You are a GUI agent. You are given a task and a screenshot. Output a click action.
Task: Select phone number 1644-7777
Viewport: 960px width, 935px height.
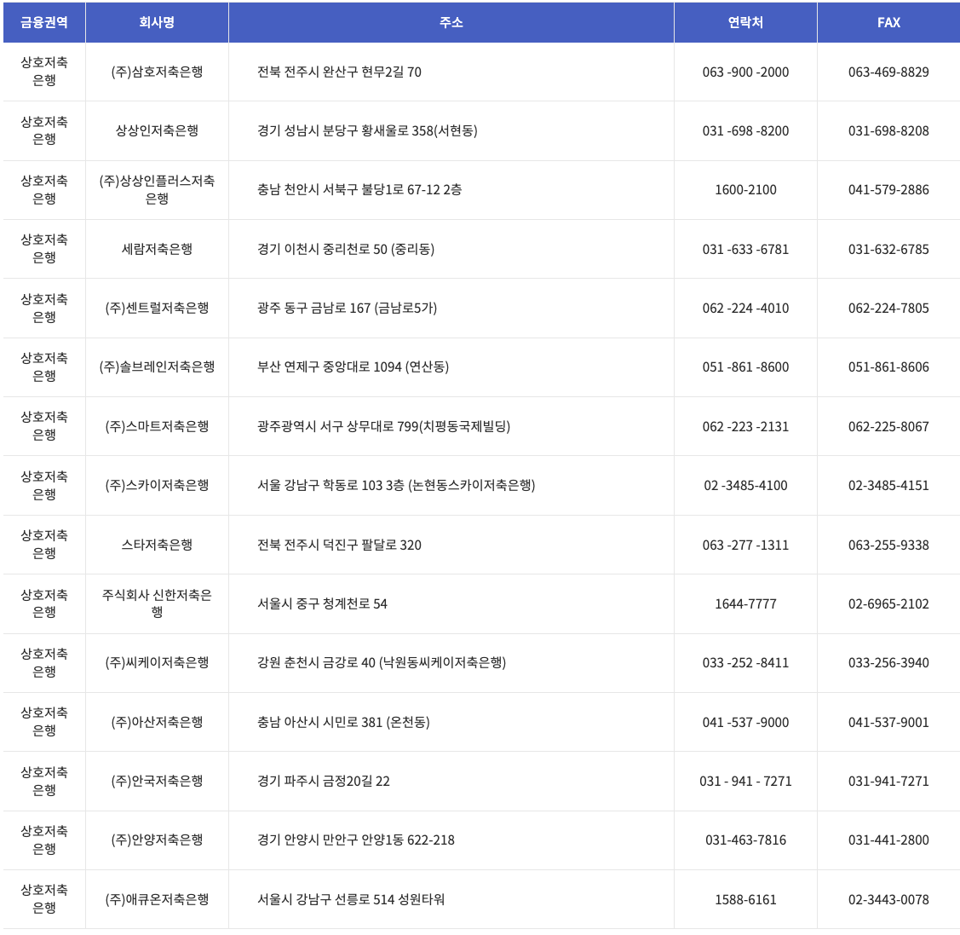pos(745,603)
